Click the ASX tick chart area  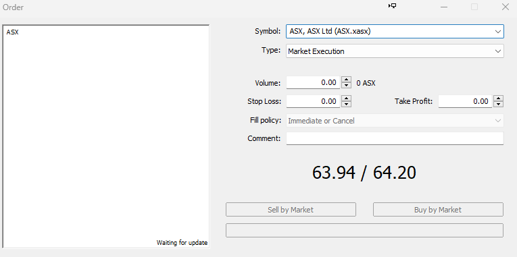click(x=106, y=136)
